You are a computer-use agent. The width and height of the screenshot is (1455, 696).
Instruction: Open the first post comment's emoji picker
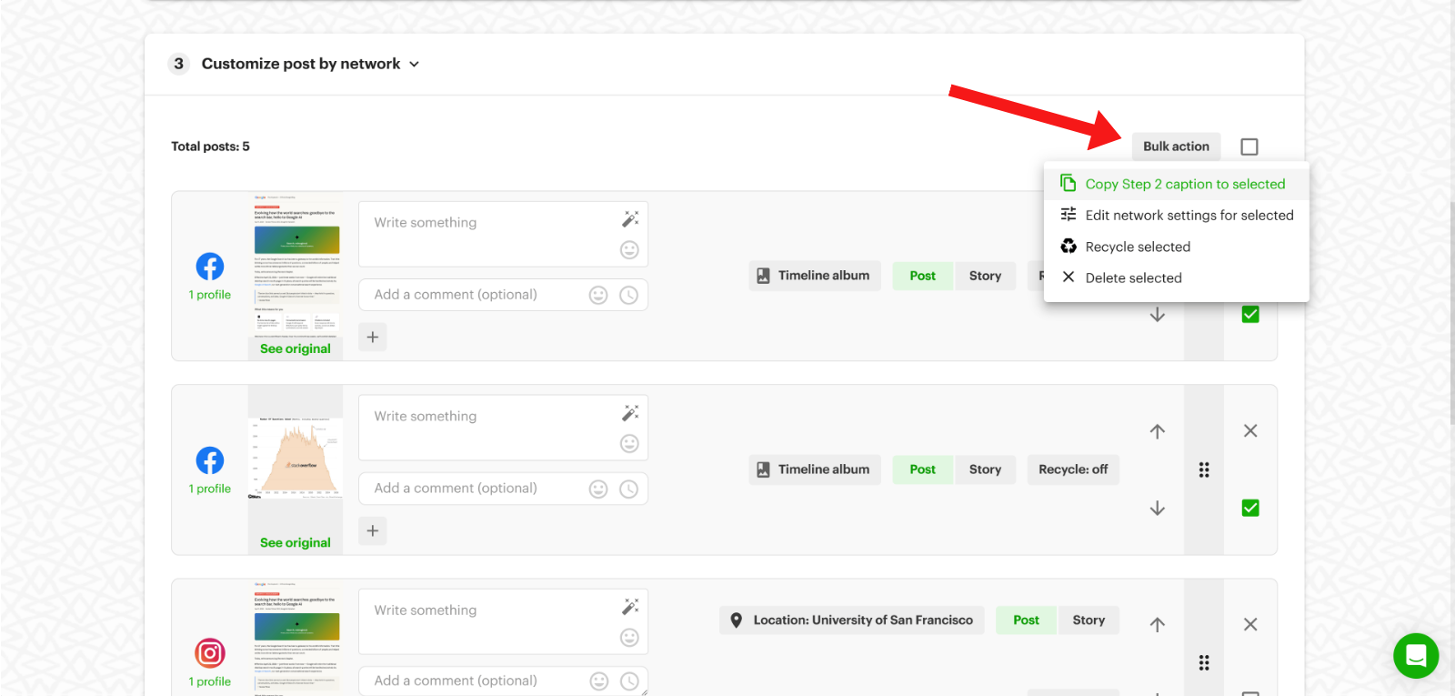[x=598, y=295]
